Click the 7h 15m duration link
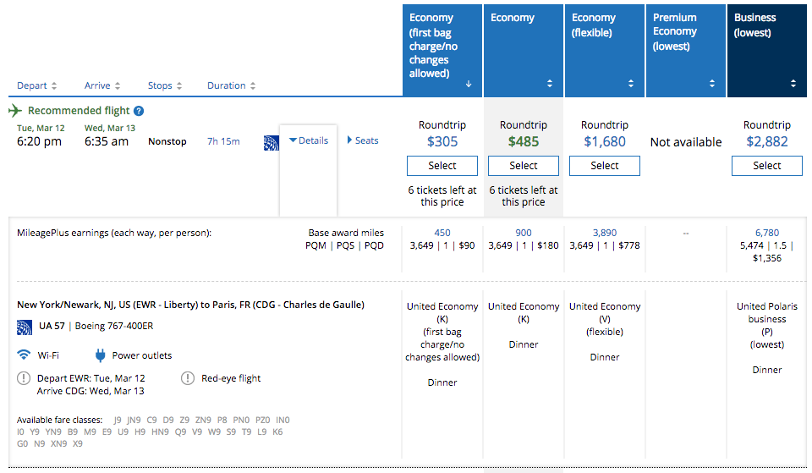Image resolution: width=812 pixels, height=473 pixels. [223, 141]
